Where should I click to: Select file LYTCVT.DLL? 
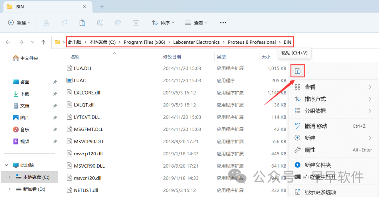tap(87, 117)
